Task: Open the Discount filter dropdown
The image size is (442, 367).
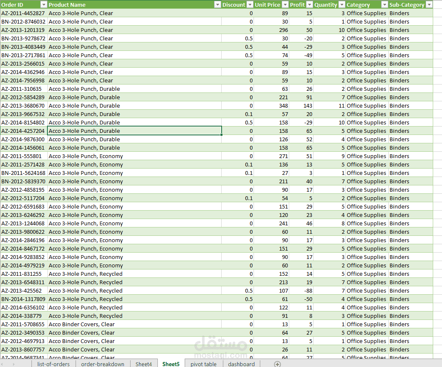Action: 250,5
